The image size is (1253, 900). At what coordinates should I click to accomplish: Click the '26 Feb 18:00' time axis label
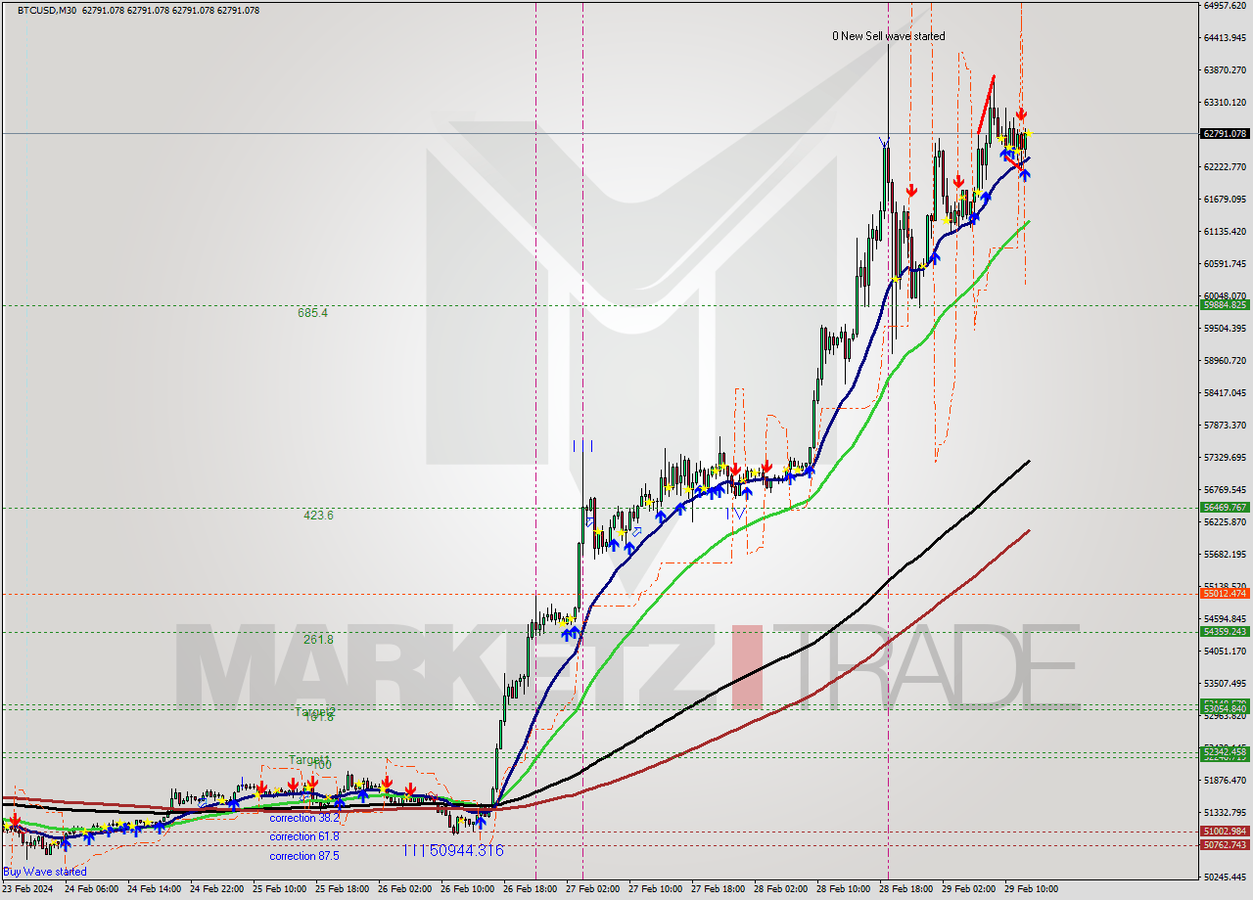click(x=530, y=889)
